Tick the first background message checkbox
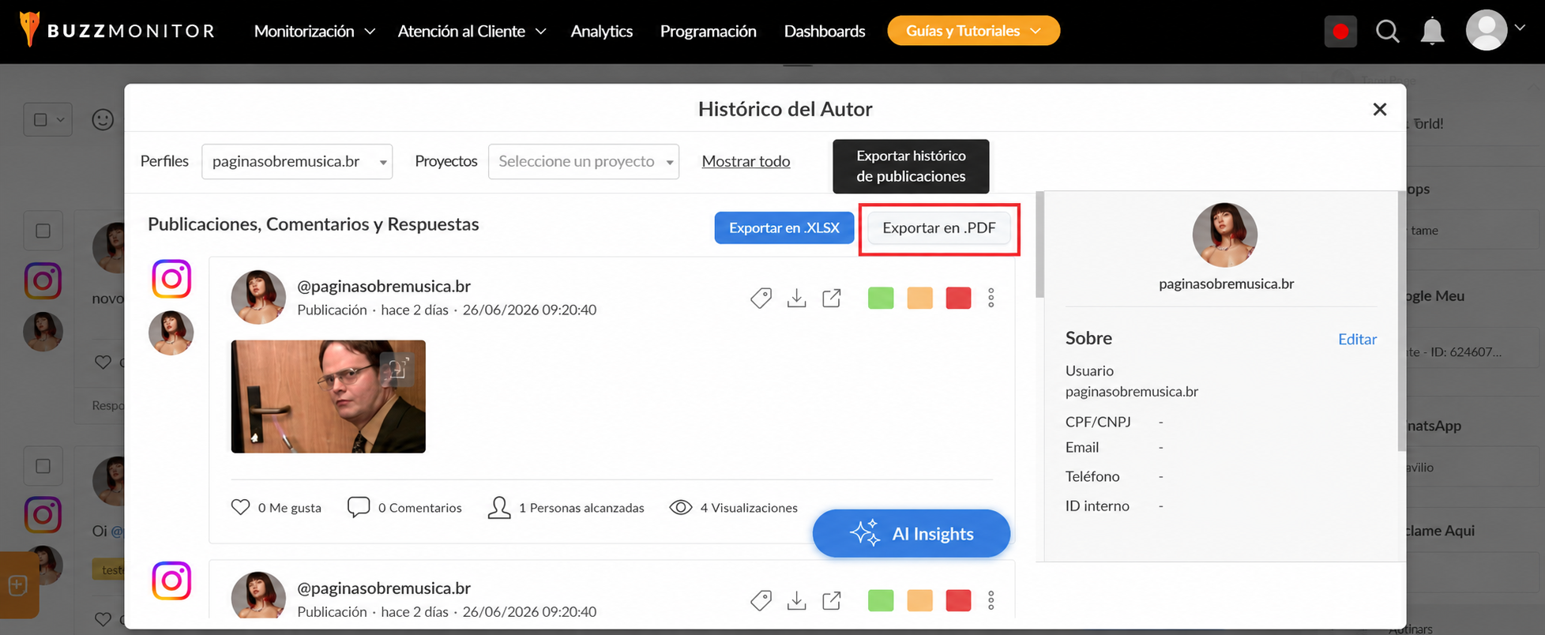Screen dimensions: 1545x635 [43, 231]
